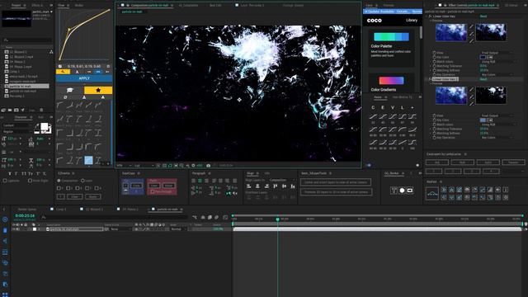
Task: Switch to the particle comp timeline tab
Action: [167, 209]
